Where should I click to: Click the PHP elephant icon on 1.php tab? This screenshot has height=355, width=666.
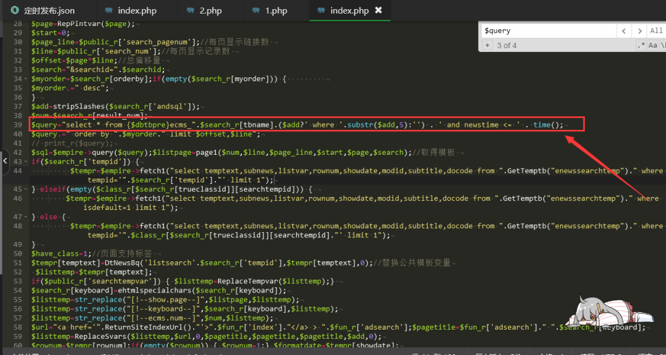click(x=256, y=10)
